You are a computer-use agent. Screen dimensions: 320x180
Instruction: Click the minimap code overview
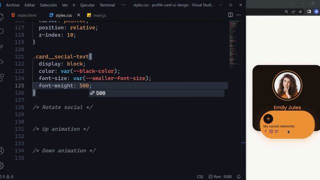coord(235,44)
